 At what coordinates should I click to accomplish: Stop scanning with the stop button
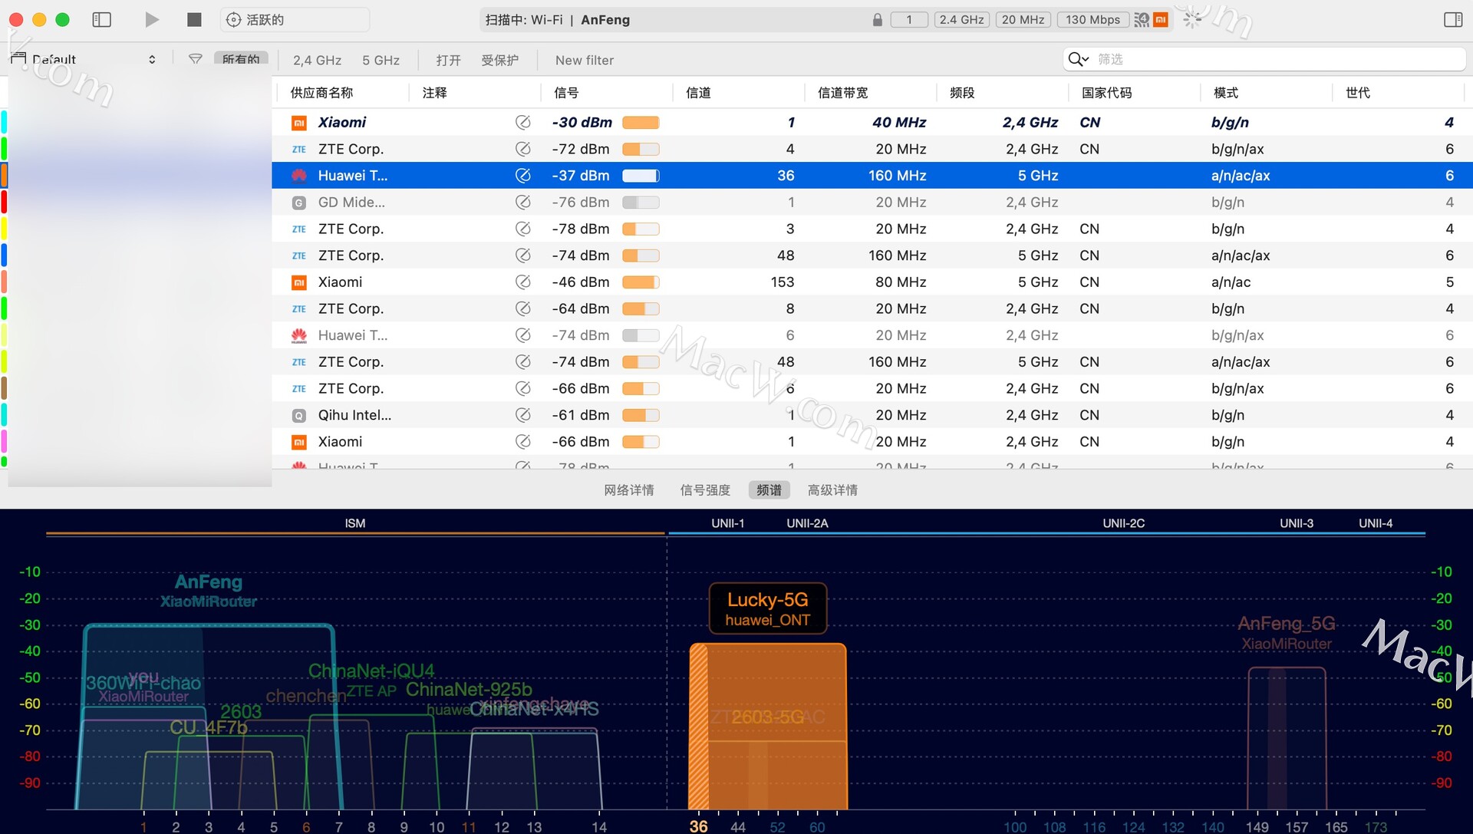click(194, 20)
